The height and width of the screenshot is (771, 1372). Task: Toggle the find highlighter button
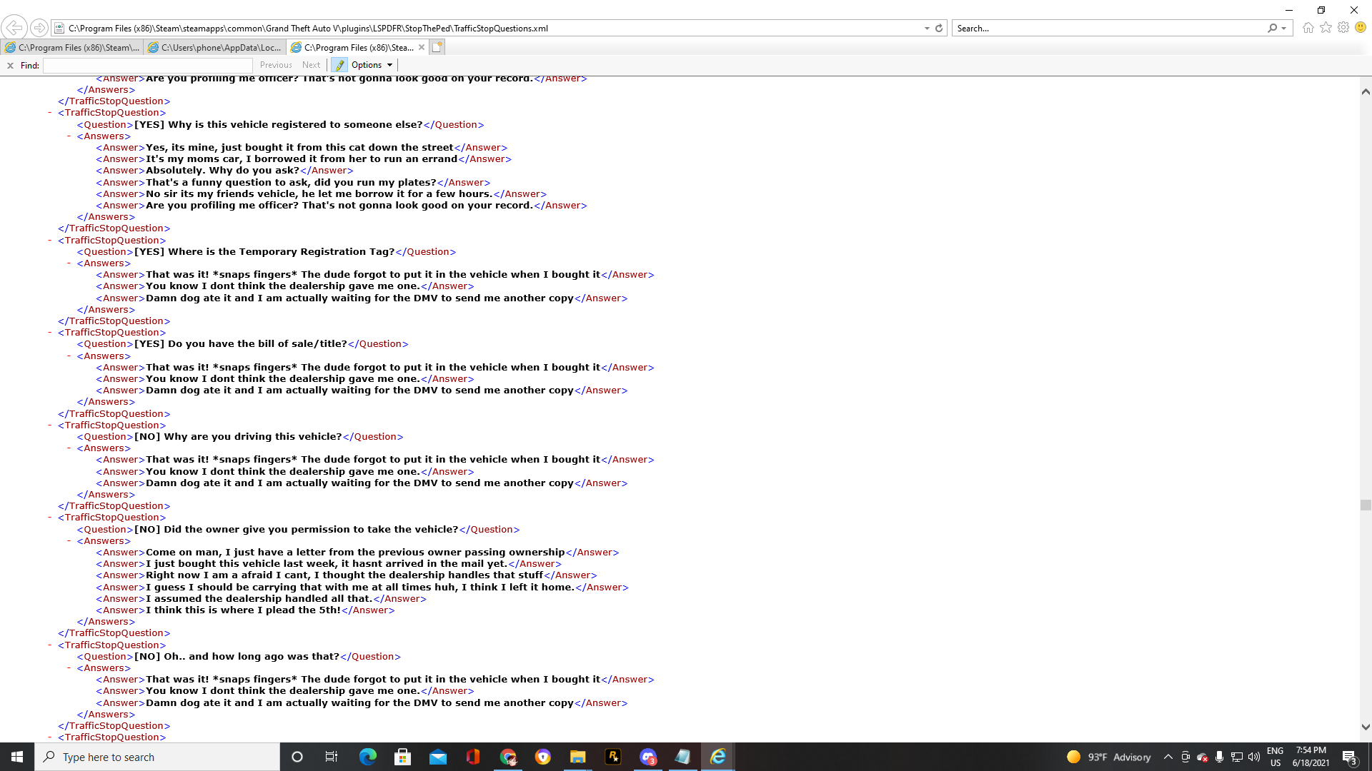coord(339,65)
